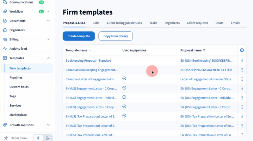Viewport: 253px width, 141px height.
Task: Expand the Documents sidebar section
Action: pyautogui.click(x=48, y=21)
